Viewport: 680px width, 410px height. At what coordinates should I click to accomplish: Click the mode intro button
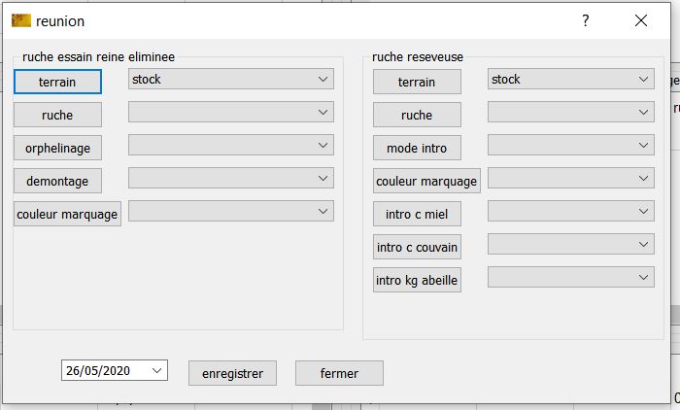pos(417,148)
